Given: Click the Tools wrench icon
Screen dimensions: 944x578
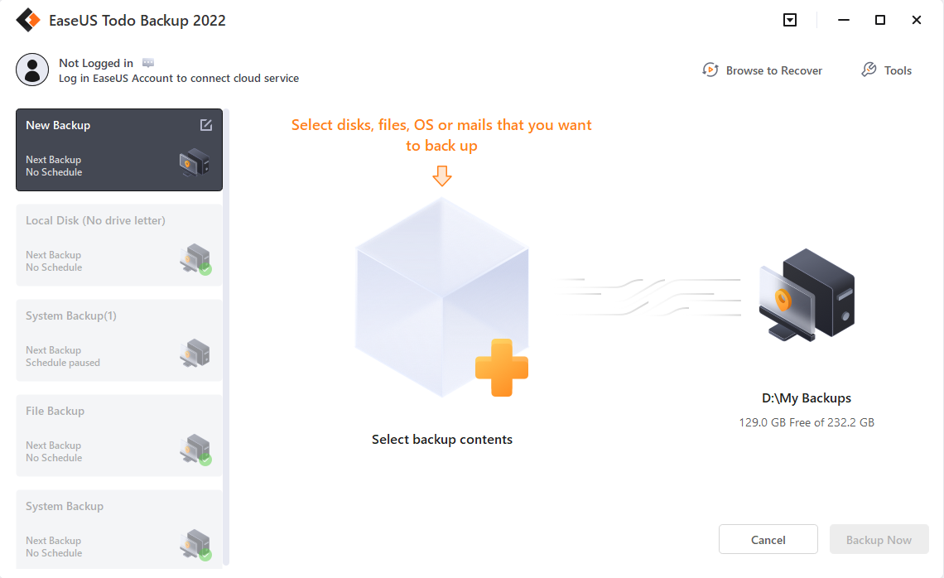Looking at the screenshot, I should [x=869, y=70].
